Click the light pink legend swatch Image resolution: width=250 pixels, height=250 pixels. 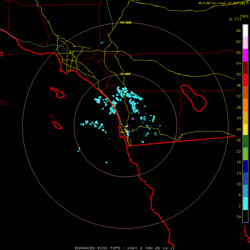click(x=245, y=43)
